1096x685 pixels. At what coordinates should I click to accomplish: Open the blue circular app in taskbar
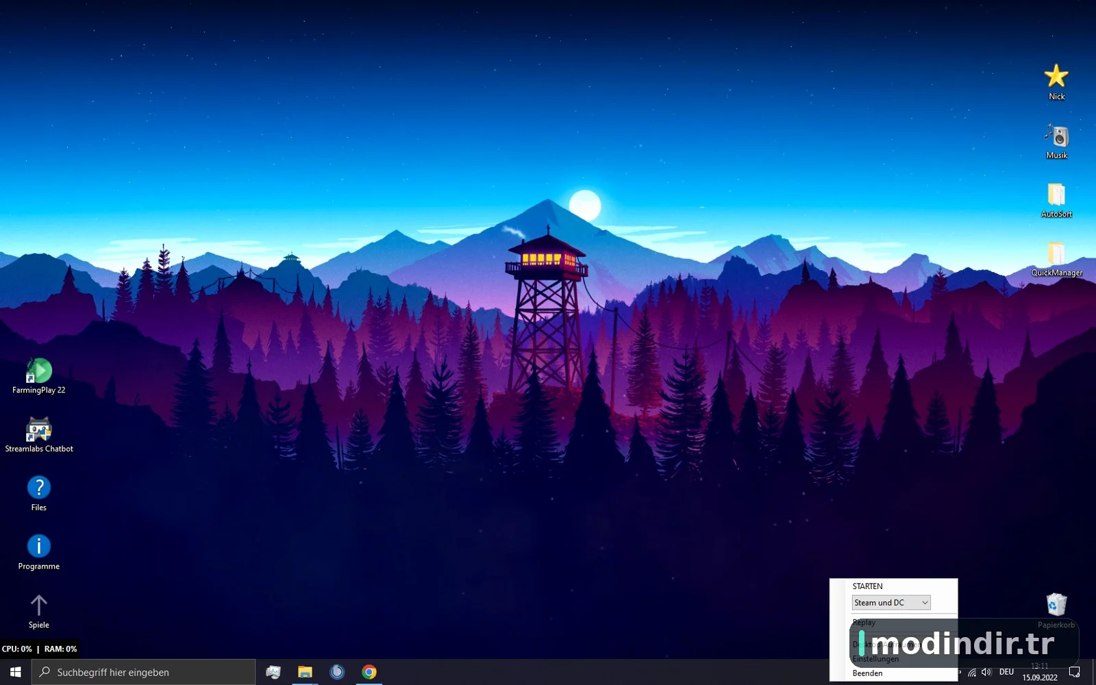click(337, 672)
